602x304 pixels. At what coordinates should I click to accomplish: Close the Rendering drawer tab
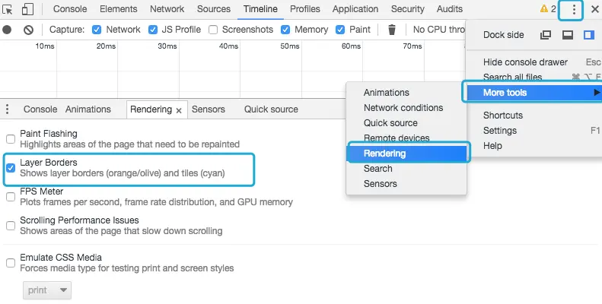[179, 110]
